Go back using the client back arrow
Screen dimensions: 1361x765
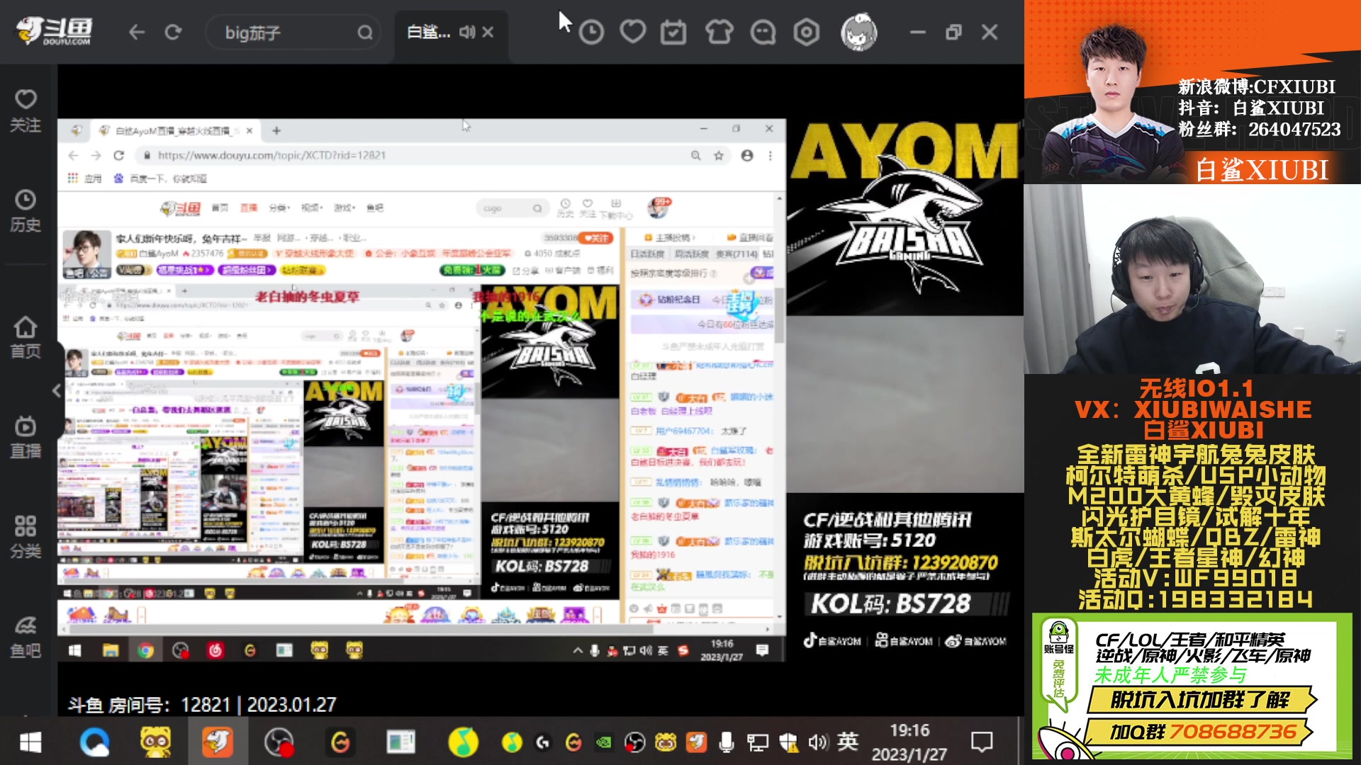[x=137, y=32]
